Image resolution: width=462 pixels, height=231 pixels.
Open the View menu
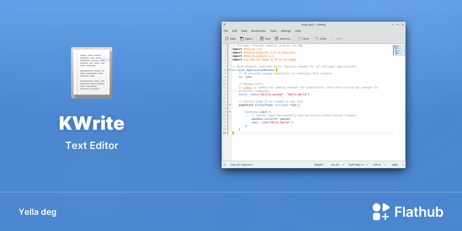pyautogui.click(x=244, y=31)
